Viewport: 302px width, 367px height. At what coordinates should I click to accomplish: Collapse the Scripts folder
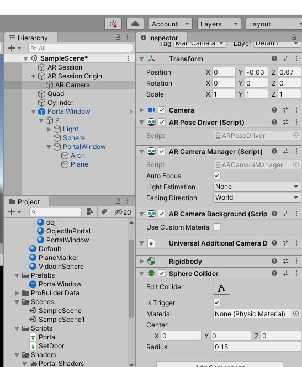pyautogui.click(x=17, y=328)
